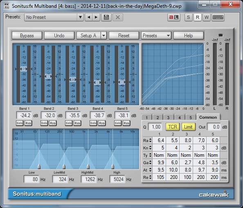This screenshot has height=208, width=243.
Task: Click the HighMid frequency field 1262
Action: 89,179
